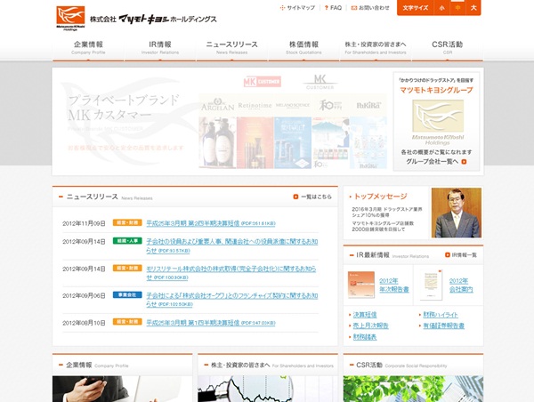Open the 決算短信 link

pyautogui.click(x=365, y=315)
